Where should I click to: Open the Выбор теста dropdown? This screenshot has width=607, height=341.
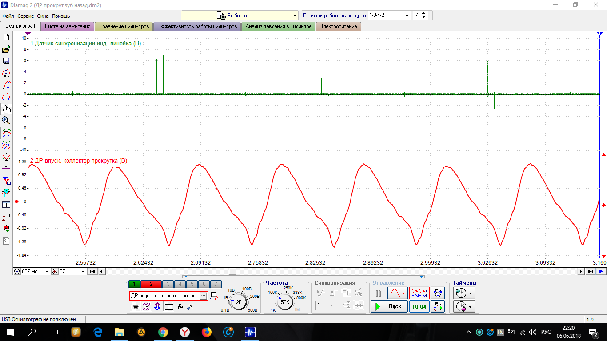click(240, 15)
